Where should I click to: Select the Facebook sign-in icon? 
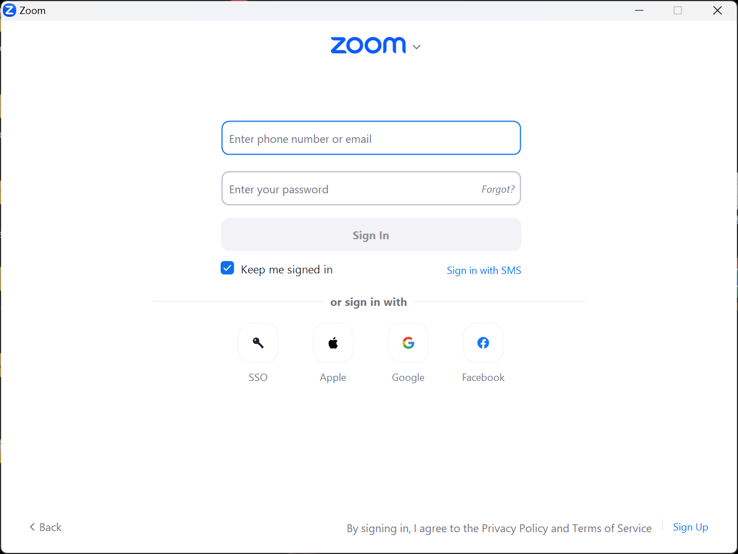coord(483,343)
